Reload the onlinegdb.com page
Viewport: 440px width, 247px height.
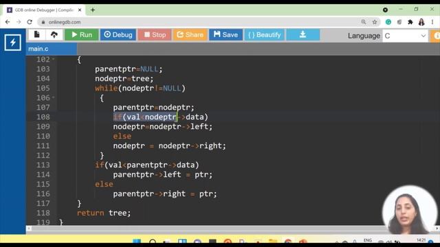coord(30,22)
